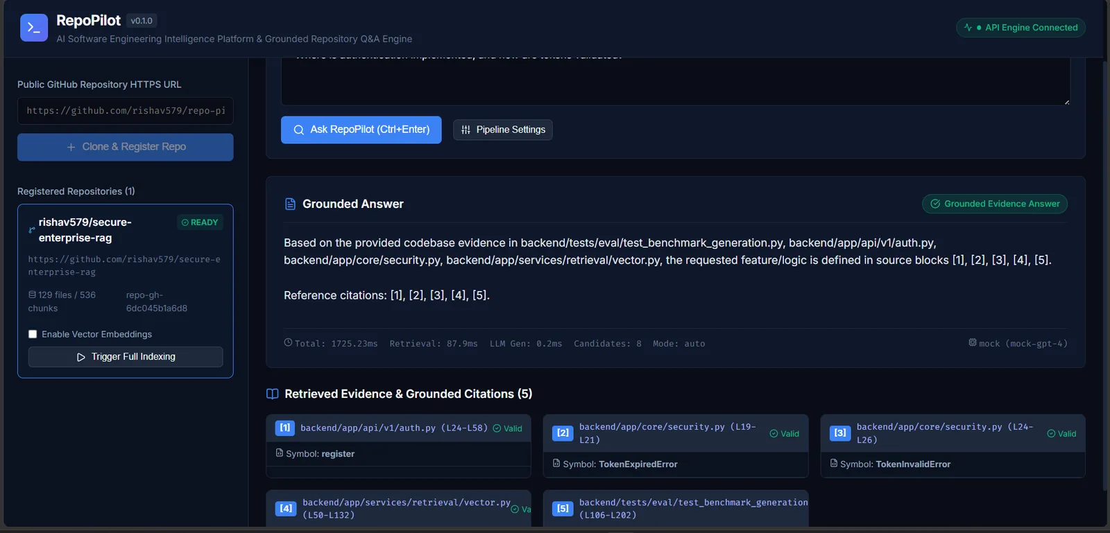Enable the Vector Embeddings checkbox
1110x533 pixels.
click(x=33, y=334)
